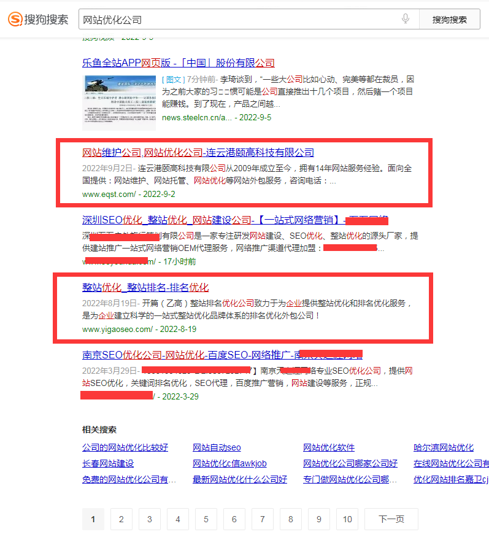Go to results page 8
Screen dimensions: 489x548
pyautogui.click(x=291, y=519)
